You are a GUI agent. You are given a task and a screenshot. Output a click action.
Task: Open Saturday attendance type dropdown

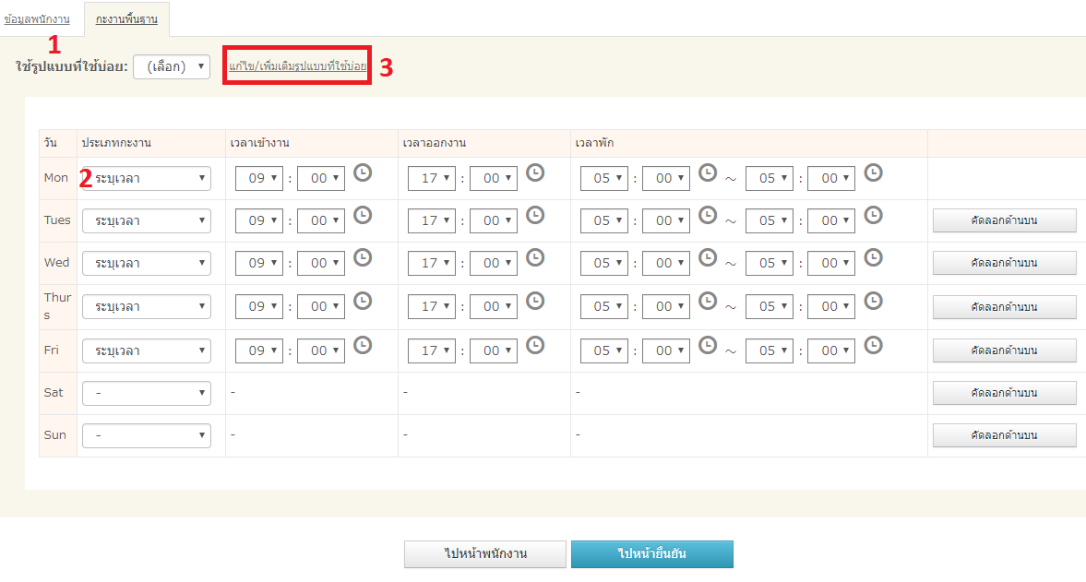(147, 394)
